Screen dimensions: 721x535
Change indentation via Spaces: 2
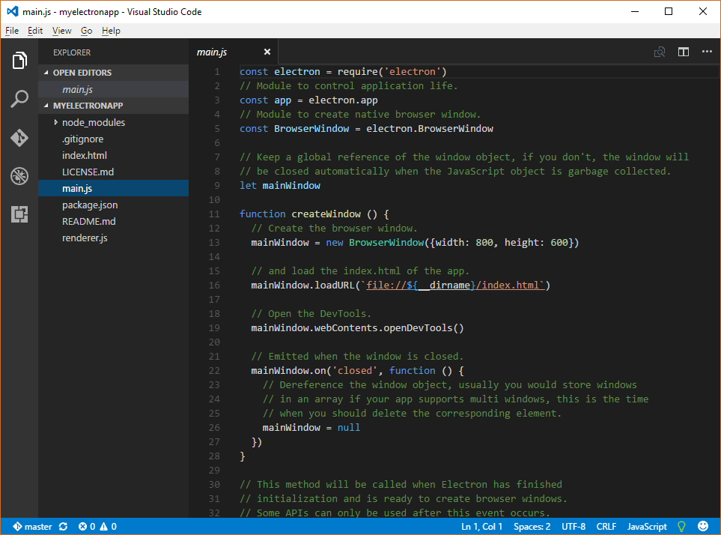[532, 527]
